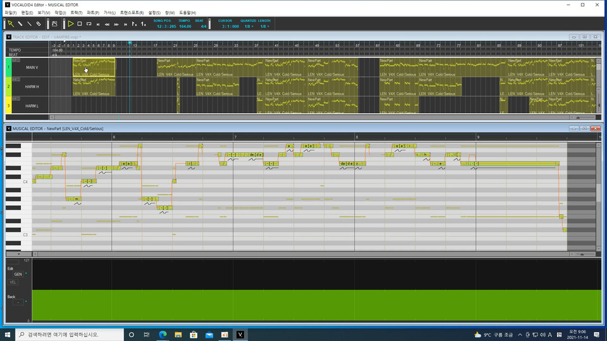Toggle solo on MAIN V track
The image size is (607, 341).
(x=18, y=61)
